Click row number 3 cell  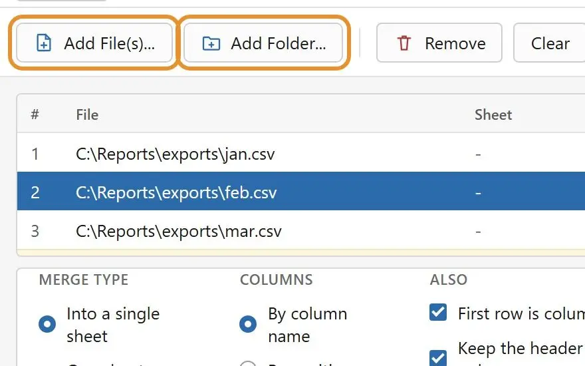(35, 231)
